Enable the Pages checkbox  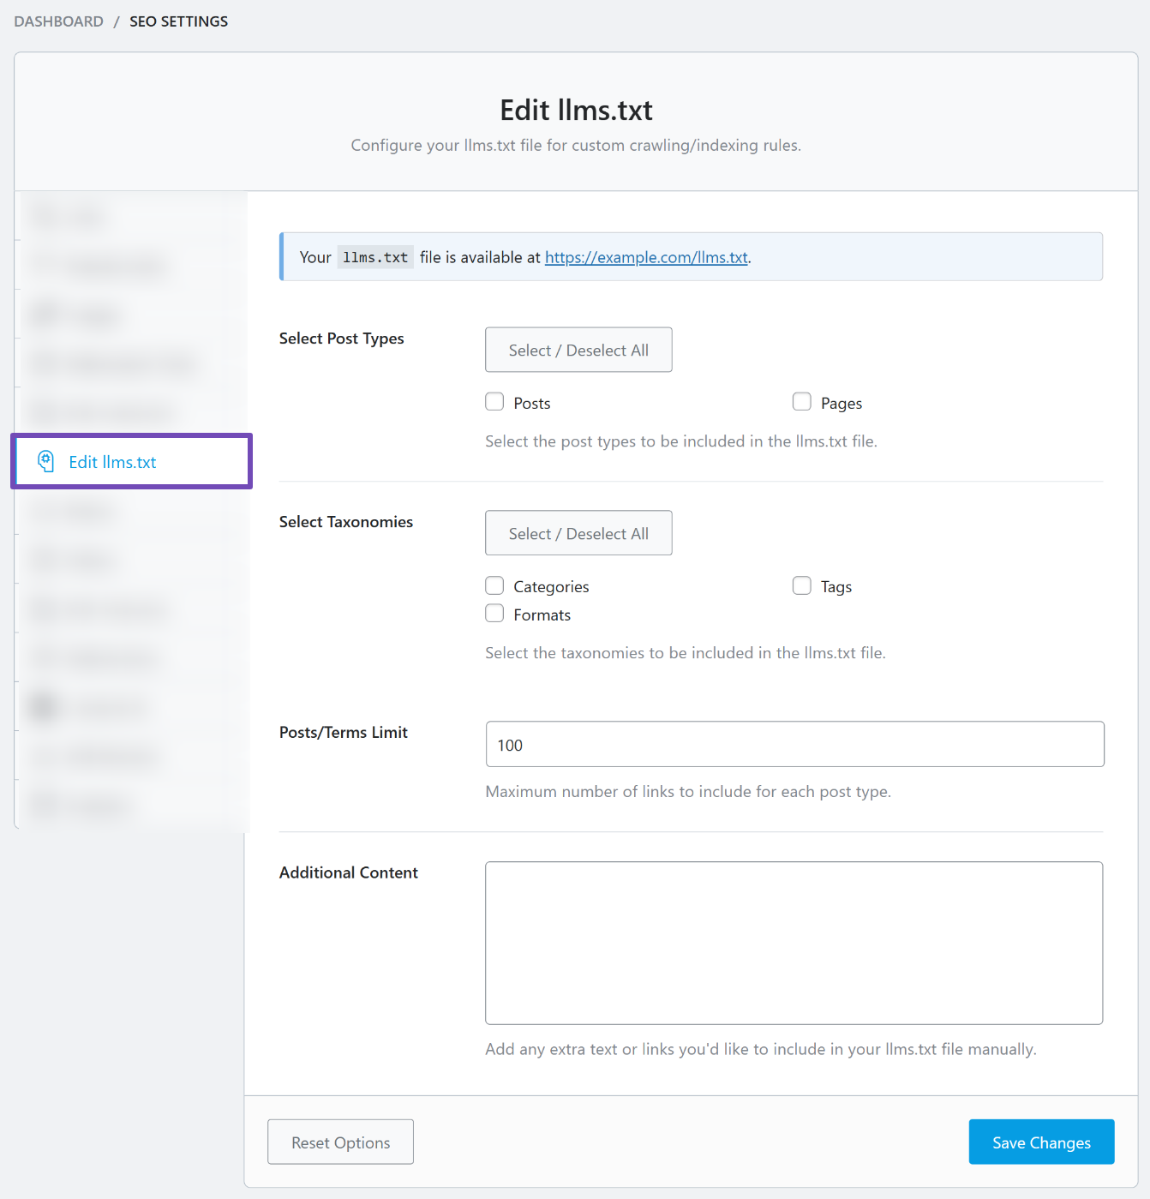[x=801, y=401]
